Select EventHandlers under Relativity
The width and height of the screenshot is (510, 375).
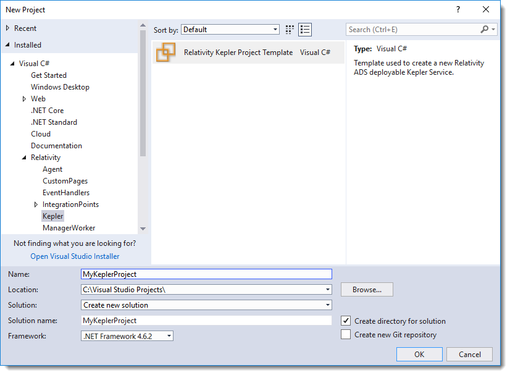pyautogui.click(x=66, y=193)
